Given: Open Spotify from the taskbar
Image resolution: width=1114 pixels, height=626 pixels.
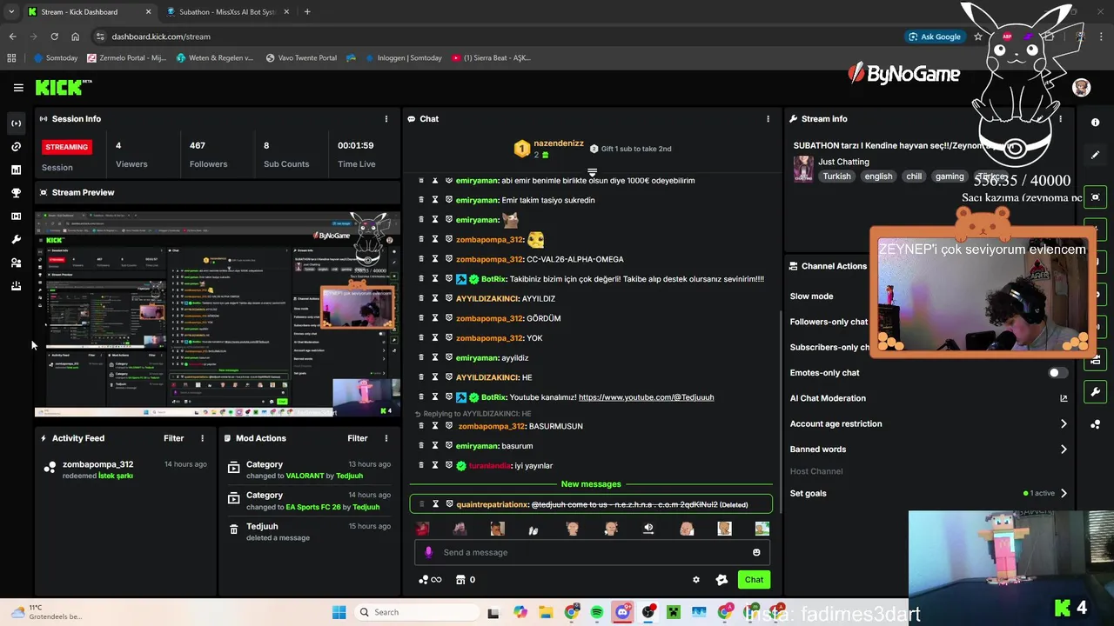Looking at the screenshot, I should [x=597, y=612].
